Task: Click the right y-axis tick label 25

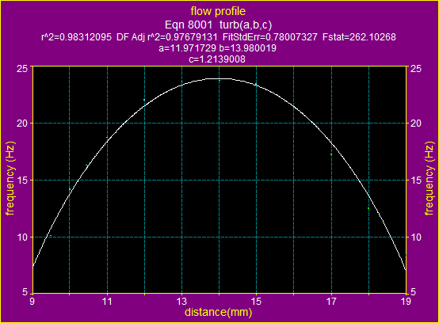Action: [x=415, y=69]
